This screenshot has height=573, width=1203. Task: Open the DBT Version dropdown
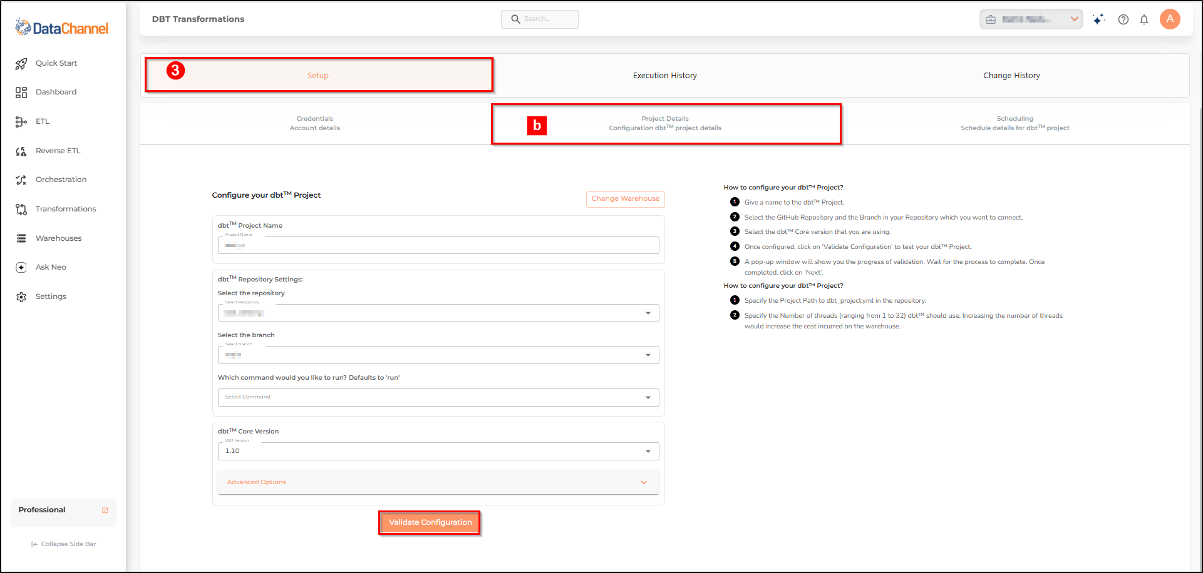coord(438,451)
